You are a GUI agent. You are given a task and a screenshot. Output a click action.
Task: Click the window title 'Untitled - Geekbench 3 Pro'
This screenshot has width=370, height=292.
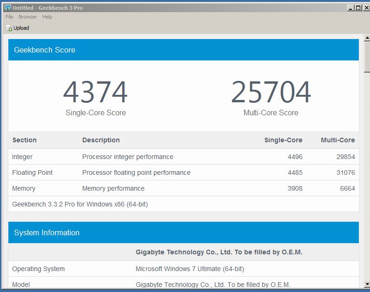[x=48, y=8]
